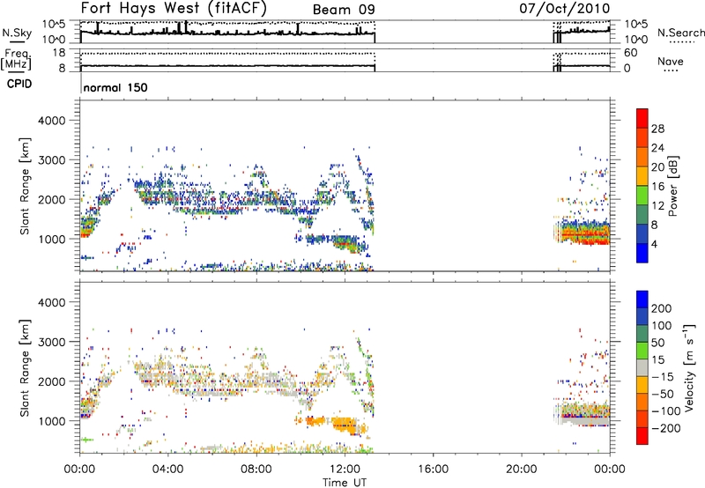Image resolution: width=705 pixels, height=488 pixels.
Task: Click the red bottom Velocity colorbar segment
Action: [x=642, y=435]
